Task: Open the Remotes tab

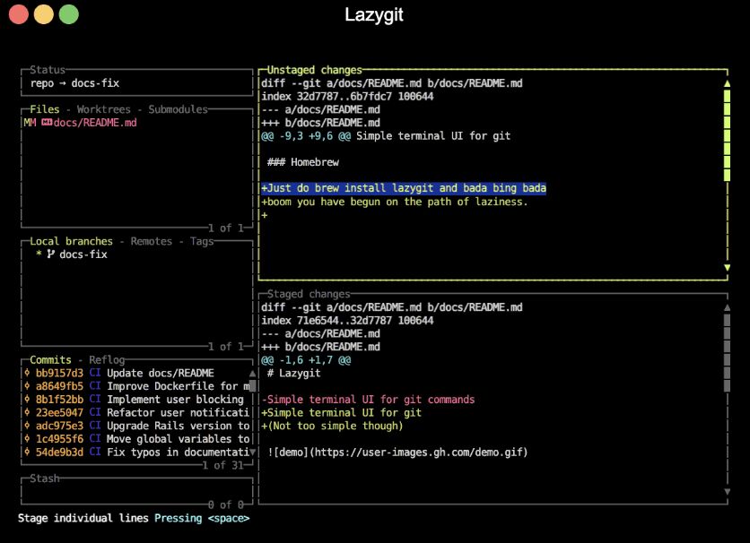Action: point(151,241)
